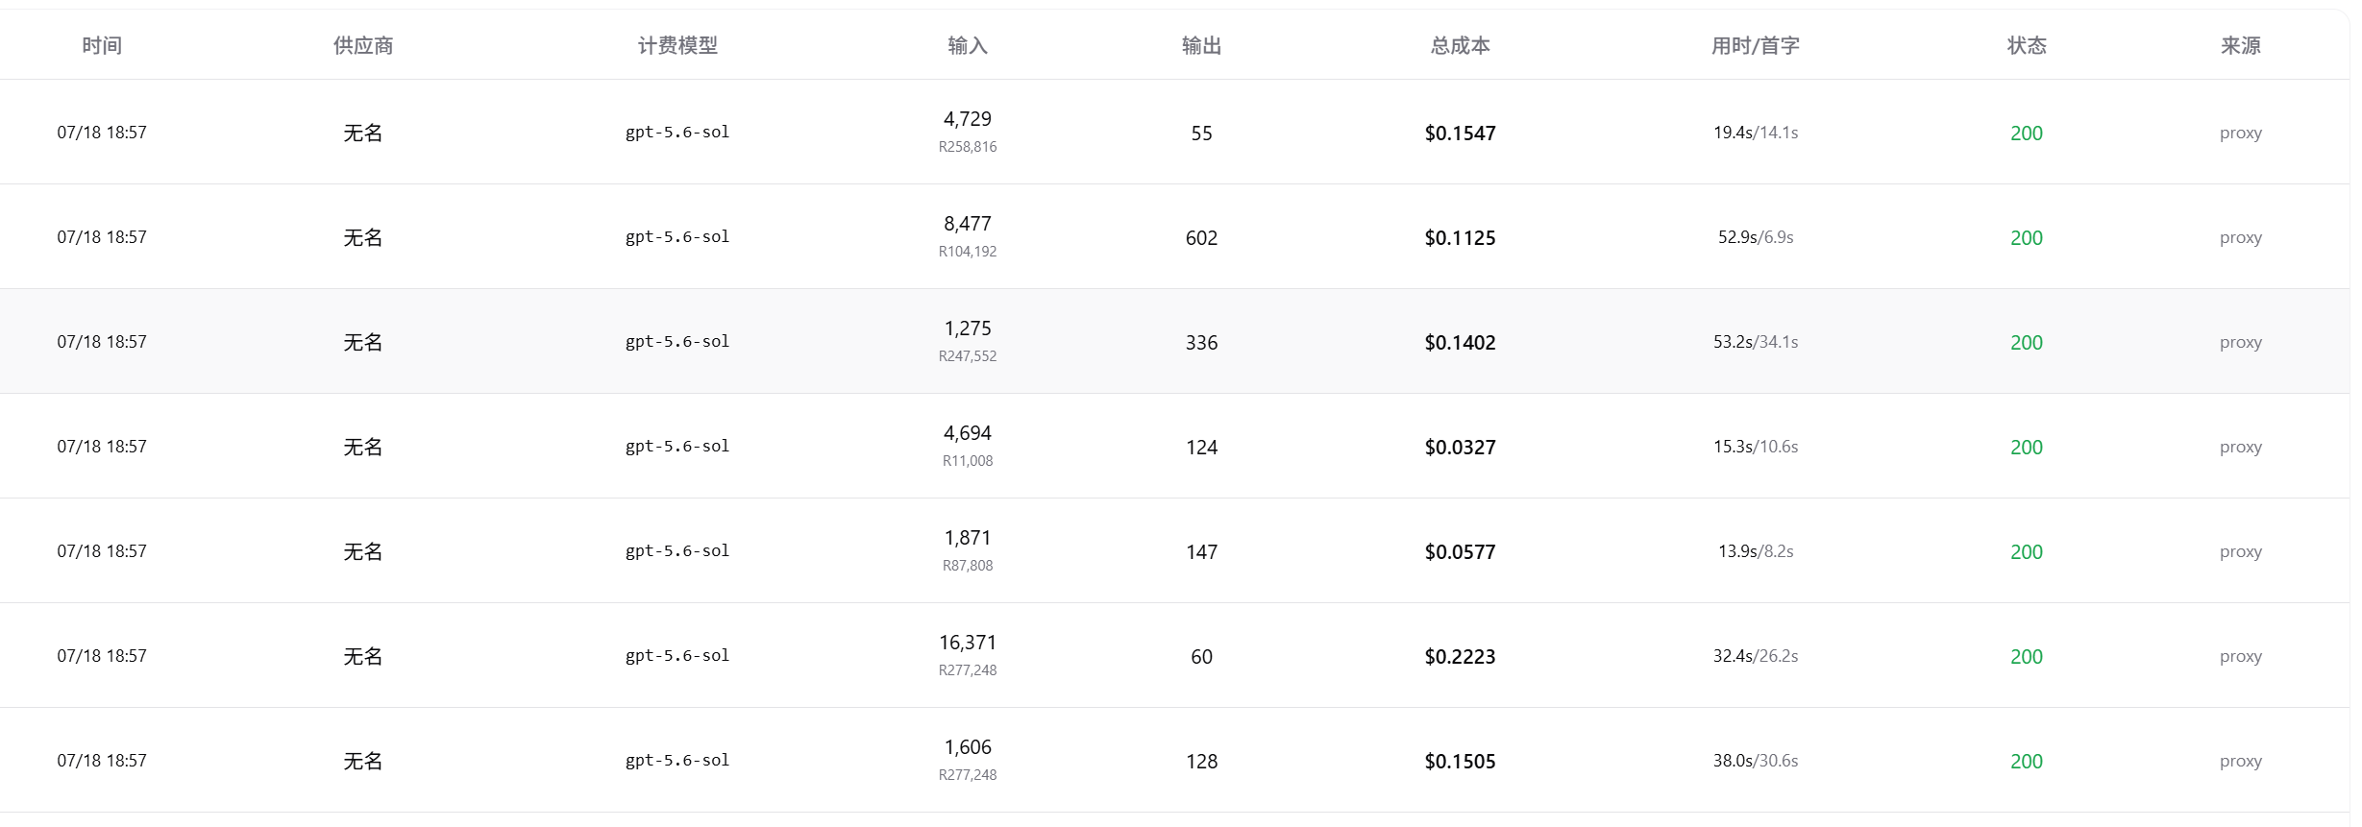
Task: Click the $0.1505 cost cell
Action: pyautogui.click(x=1460, y=761)
